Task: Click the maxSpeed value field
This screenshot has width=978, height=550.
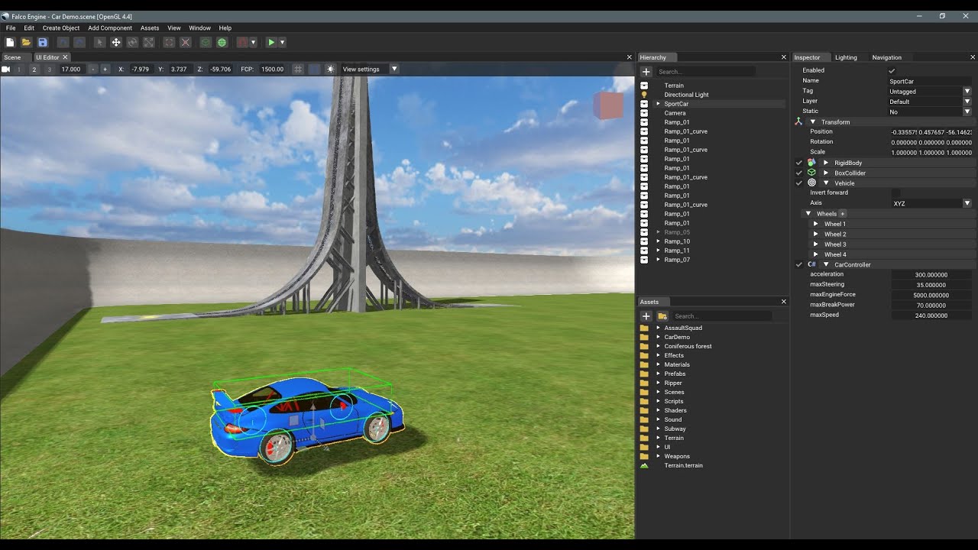Action: click(931, 315)
